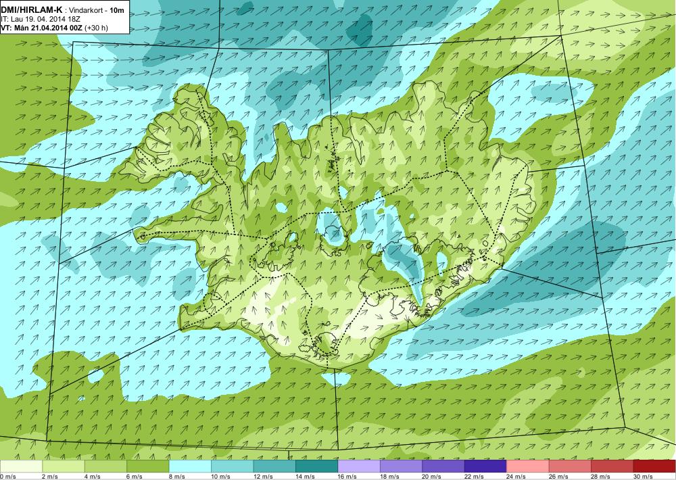
Task: Choose the dark red 30 m/s legend swatch
Action: coord(655,466)
